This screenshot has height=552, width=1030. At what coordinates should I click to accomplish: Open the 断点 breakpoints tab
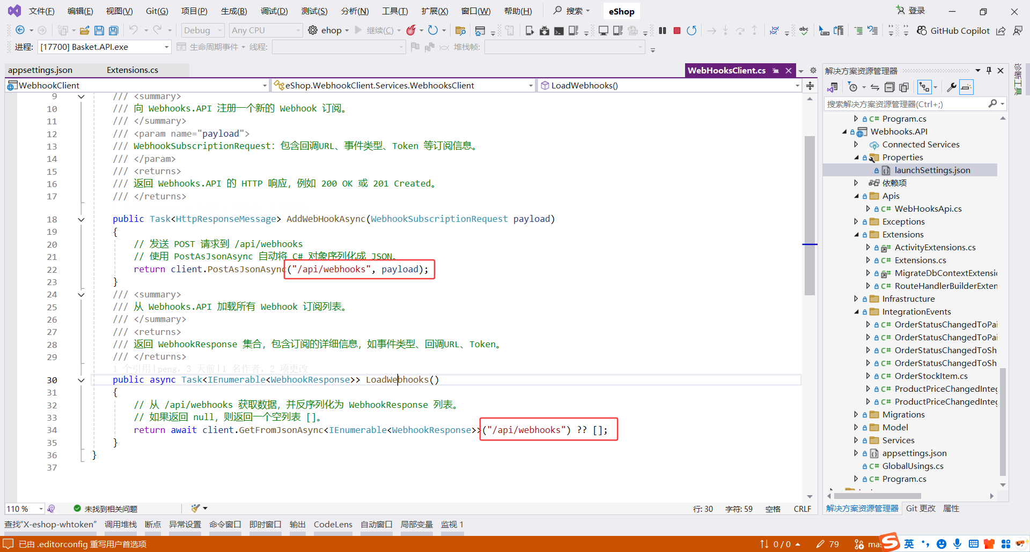pyautogui.click(x=153, y=525)
